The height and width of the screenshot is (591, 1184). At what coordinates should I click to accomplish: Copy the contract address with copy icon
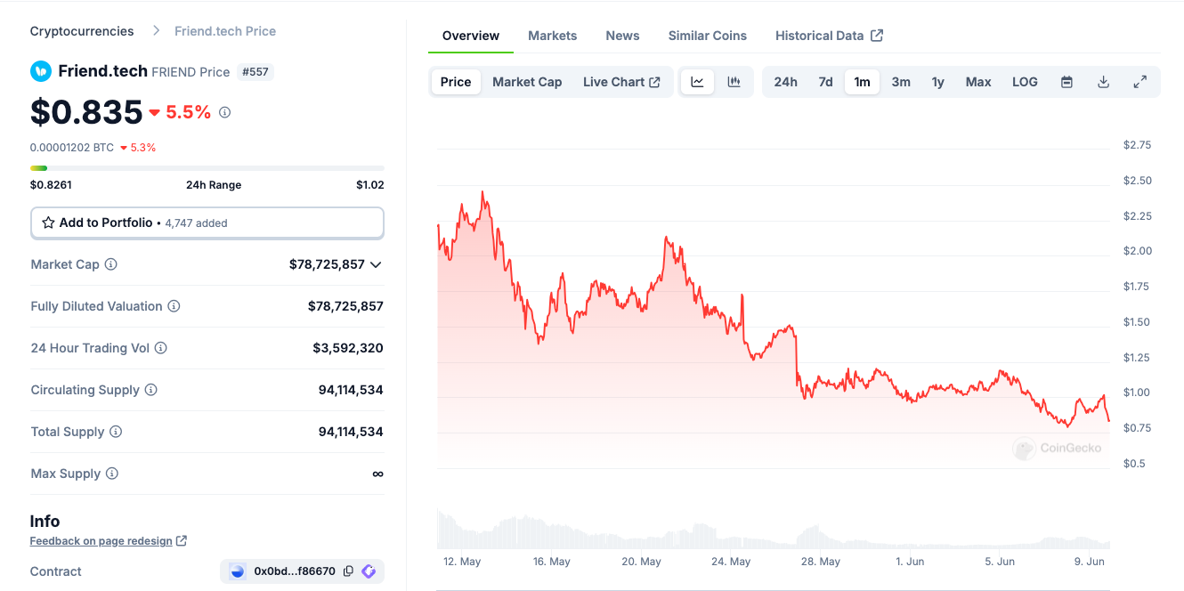click(x=348, y=571)
